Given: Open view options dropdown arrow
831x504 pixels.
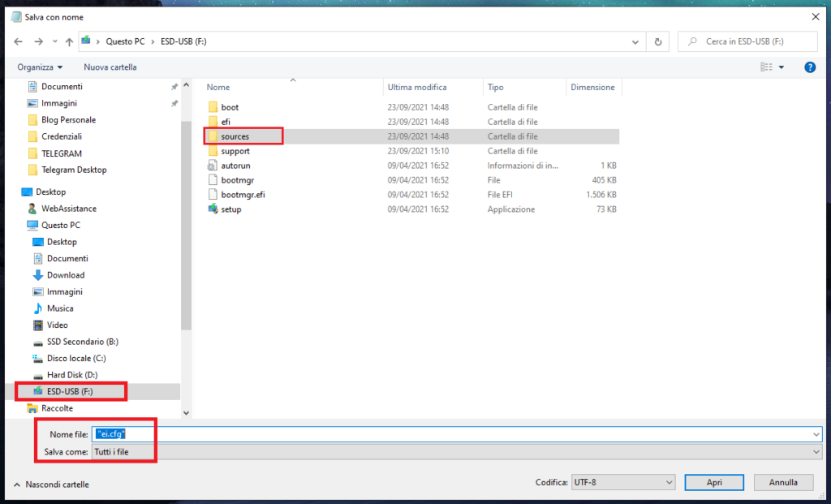Looking at the screenshot, I should pos(781,67).
